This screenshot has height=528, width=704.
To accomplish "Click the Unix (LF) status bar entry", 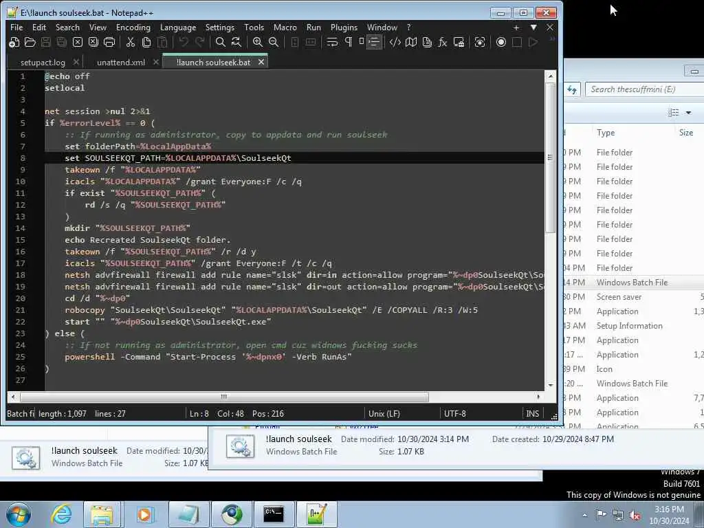I will click(x=384, y=413).
